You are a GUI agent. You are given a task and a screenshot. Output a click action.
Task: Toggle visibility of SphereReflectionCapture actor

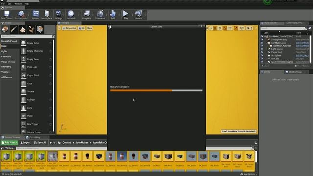click(262, 62)
